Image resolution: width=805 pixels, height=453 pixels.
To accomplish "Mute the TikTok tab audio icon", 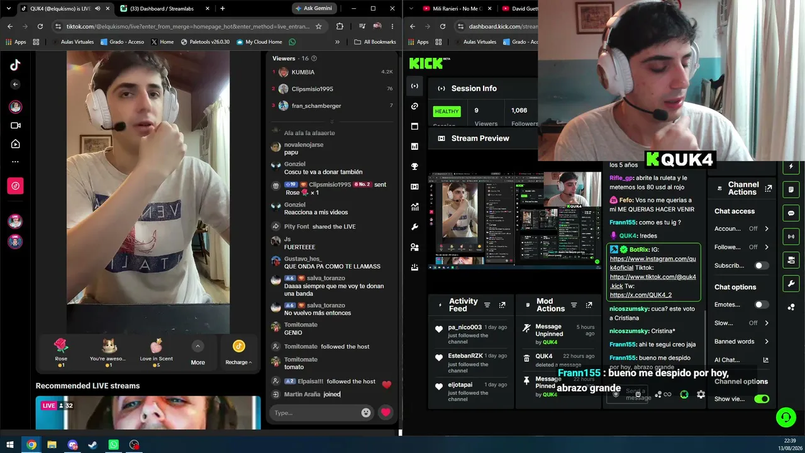I will 97,9.
